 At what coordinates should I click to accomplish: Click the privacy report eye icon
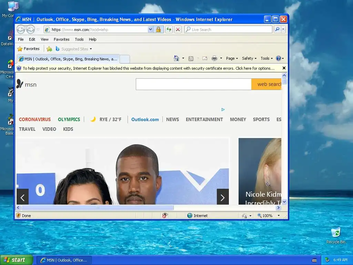[165, 216]
